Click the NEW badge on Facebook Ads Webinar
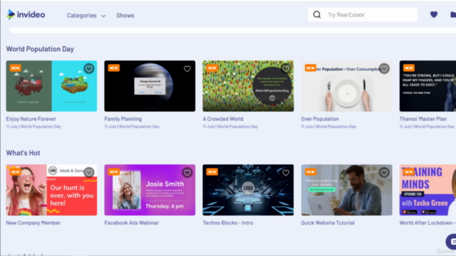 (x=114, y=172)
